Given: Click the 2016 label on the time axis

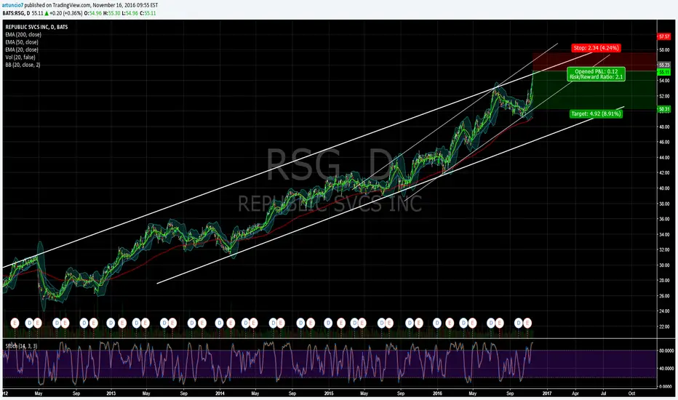Looking at the screenshot, I should [x=438, y=393].
